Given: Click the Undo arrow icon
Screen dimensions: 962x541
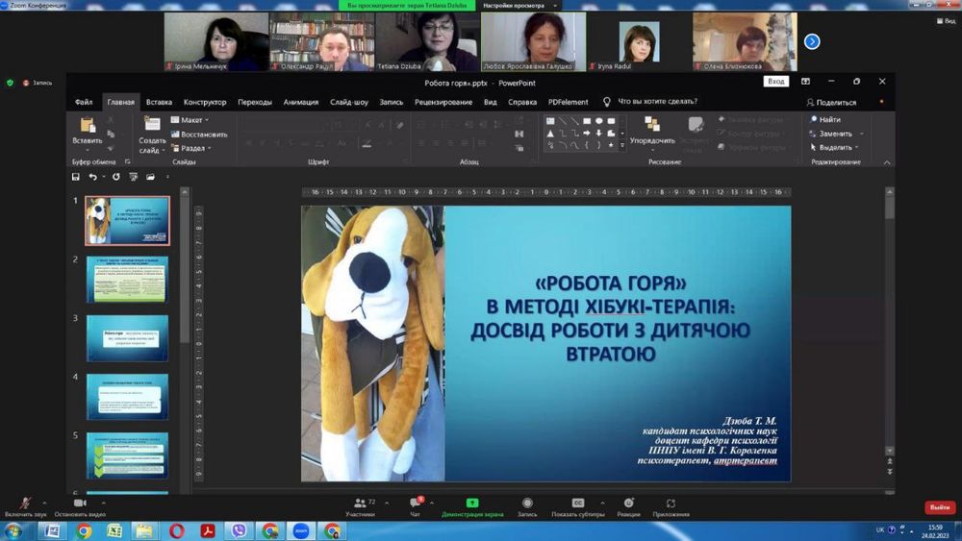Looking at the screenshot, I should point(92,177).
